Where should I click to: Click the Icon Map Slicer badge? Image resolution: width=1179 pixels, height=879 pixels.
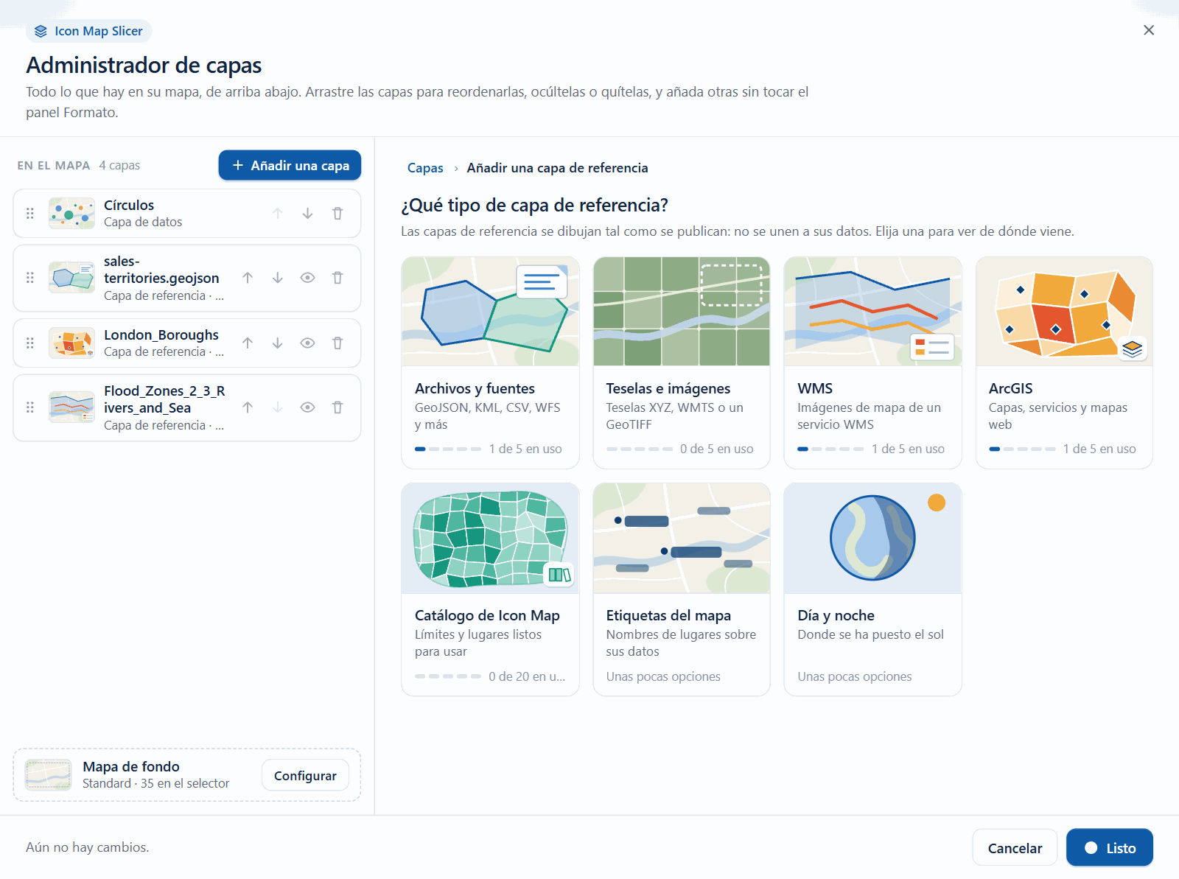pyautogui.click(x=89, y=31)
